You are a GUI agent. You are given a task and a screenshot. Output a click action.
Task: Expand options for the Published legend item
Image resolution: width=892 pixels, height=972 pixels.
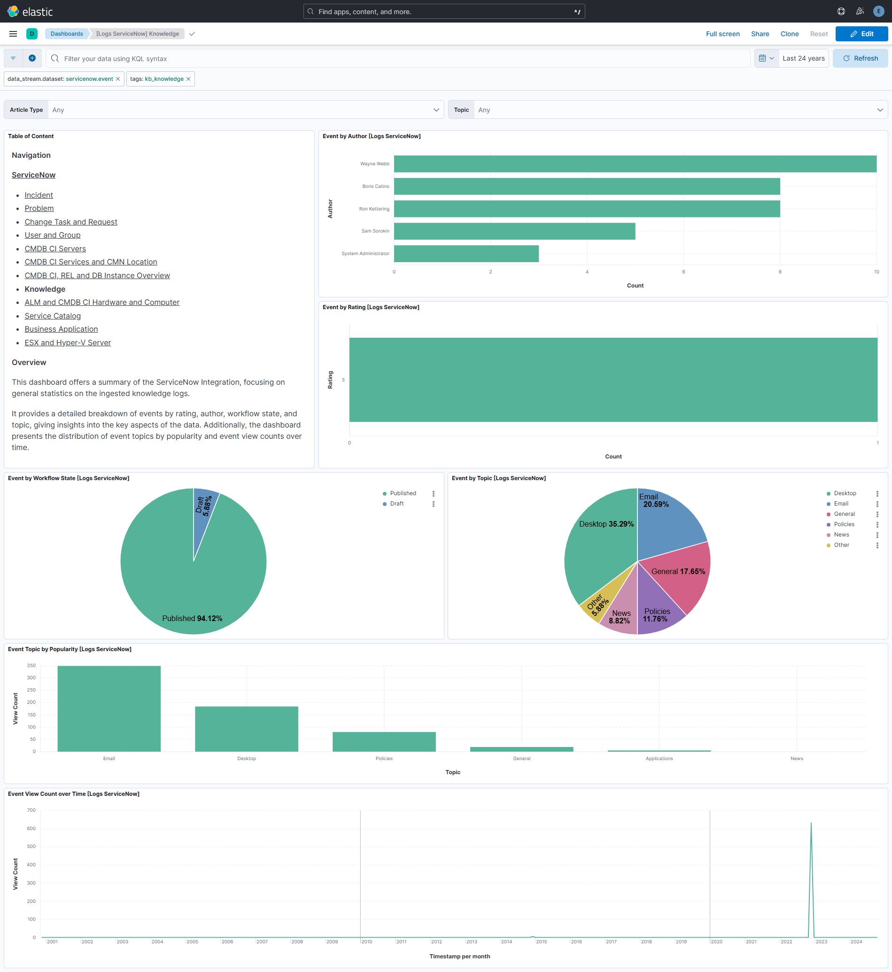point(434,493)
